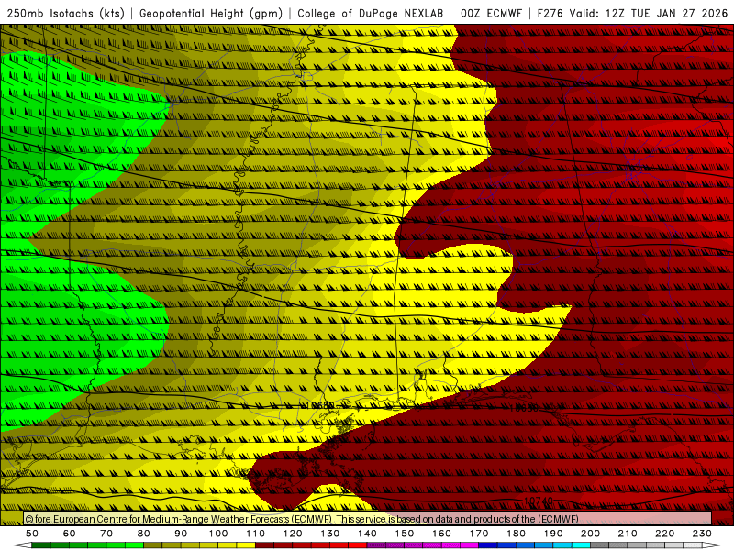Click the dark blue swatch just right of 170
The image size is (734, 550).
point(488,545)
